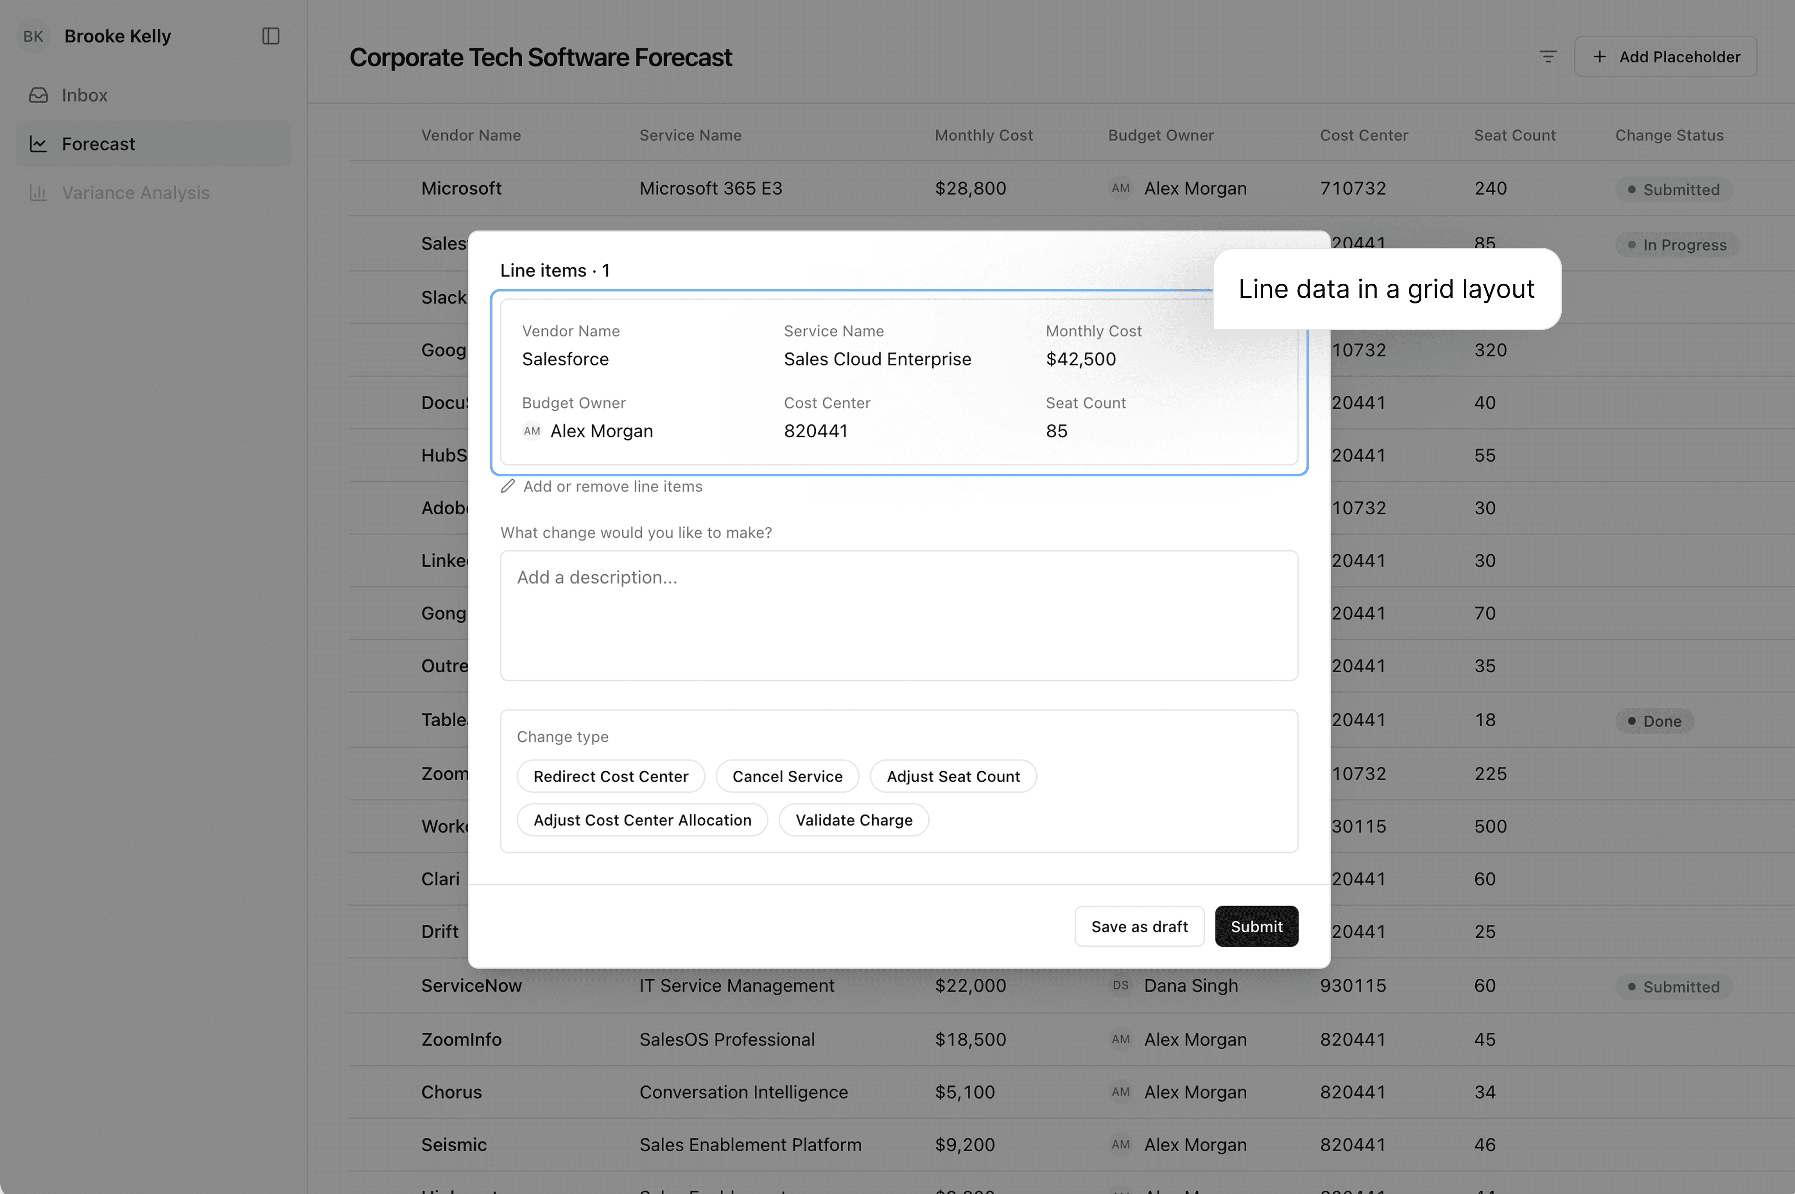This screenshot has height=1194, width=1795.
Task: Click the Drift vendor cell
Action: 440,931
